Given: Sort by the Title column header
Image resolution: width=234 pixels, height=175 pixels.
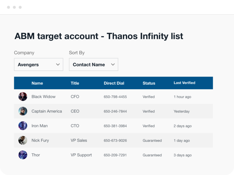Looking at the screenshot, I should (x=75, y=83).
